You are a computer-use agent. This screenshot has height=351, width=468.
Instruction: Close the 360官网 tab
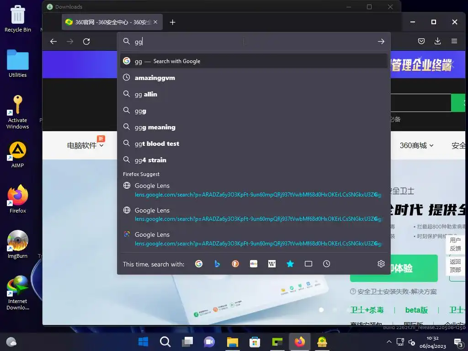point(155,22)
